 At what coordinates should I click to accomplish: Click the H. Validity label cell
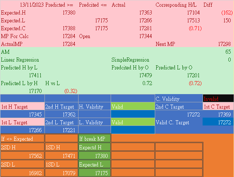[x=94, y=107]
